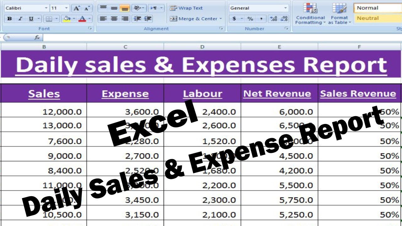Click the Decrease Decimal icon
The height and width of the screenshot is (226, 402).
coord(284,19)
